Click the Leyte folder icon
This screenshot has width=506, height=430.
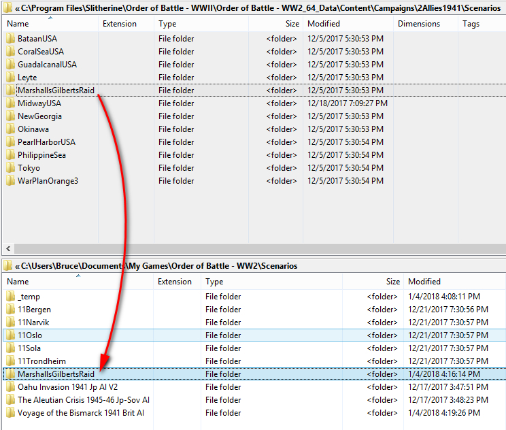pos(11,77)
